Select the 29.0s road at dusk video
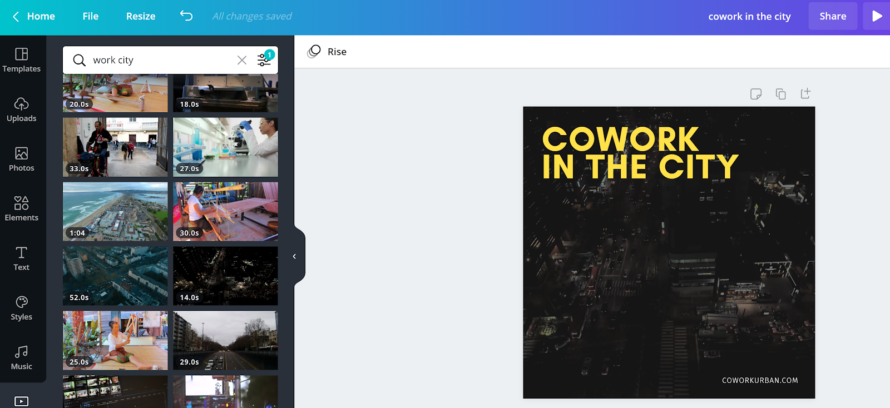The height and width of the screenshot is (408, 890). [x=225, y=341]
